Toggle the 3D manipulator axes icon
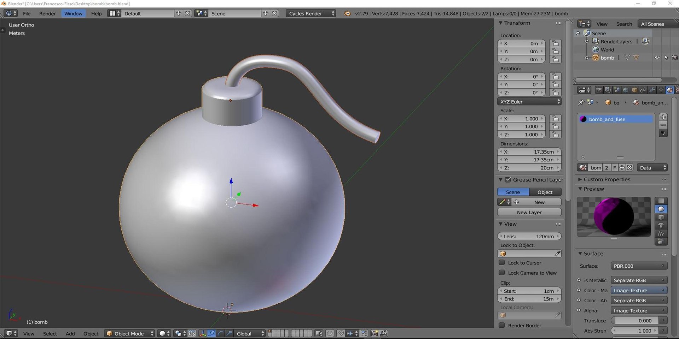 (x=202, y=333)
